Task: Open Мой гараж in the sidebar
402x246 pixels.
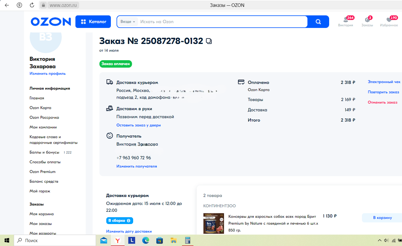Action: click(x=40, y=191)
